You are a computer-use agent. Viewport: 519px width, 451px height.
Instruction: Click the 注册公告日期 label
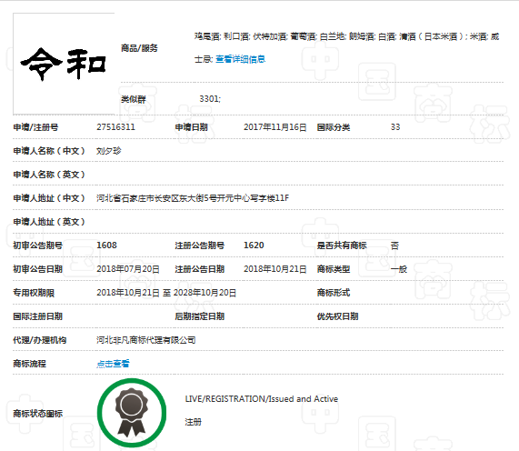pyautogui.click(x=200, y=269)
